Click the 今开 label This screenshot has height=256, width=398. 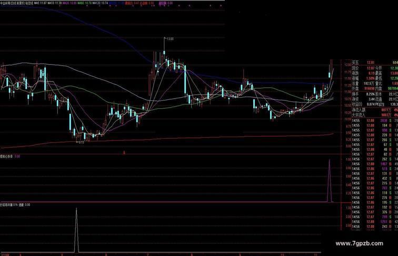(379, 68)
